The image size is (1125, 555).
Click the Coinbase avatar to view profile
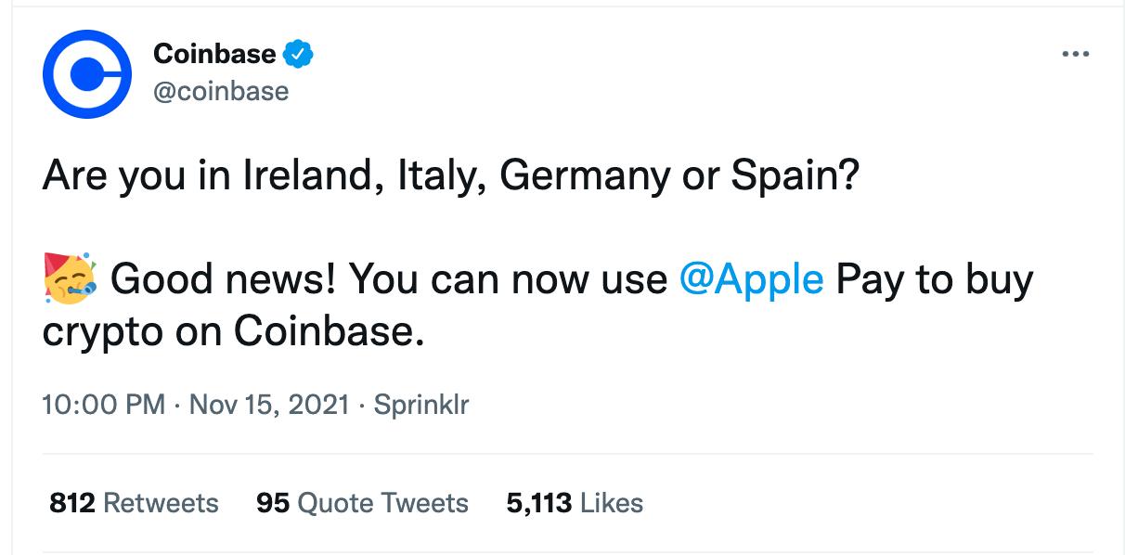[89, 72]
